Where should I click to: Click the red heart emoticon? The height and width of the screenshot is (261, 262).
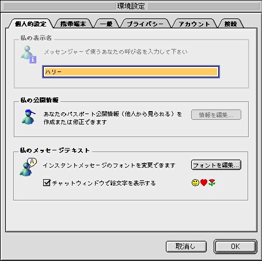click(x=204, y=183)
